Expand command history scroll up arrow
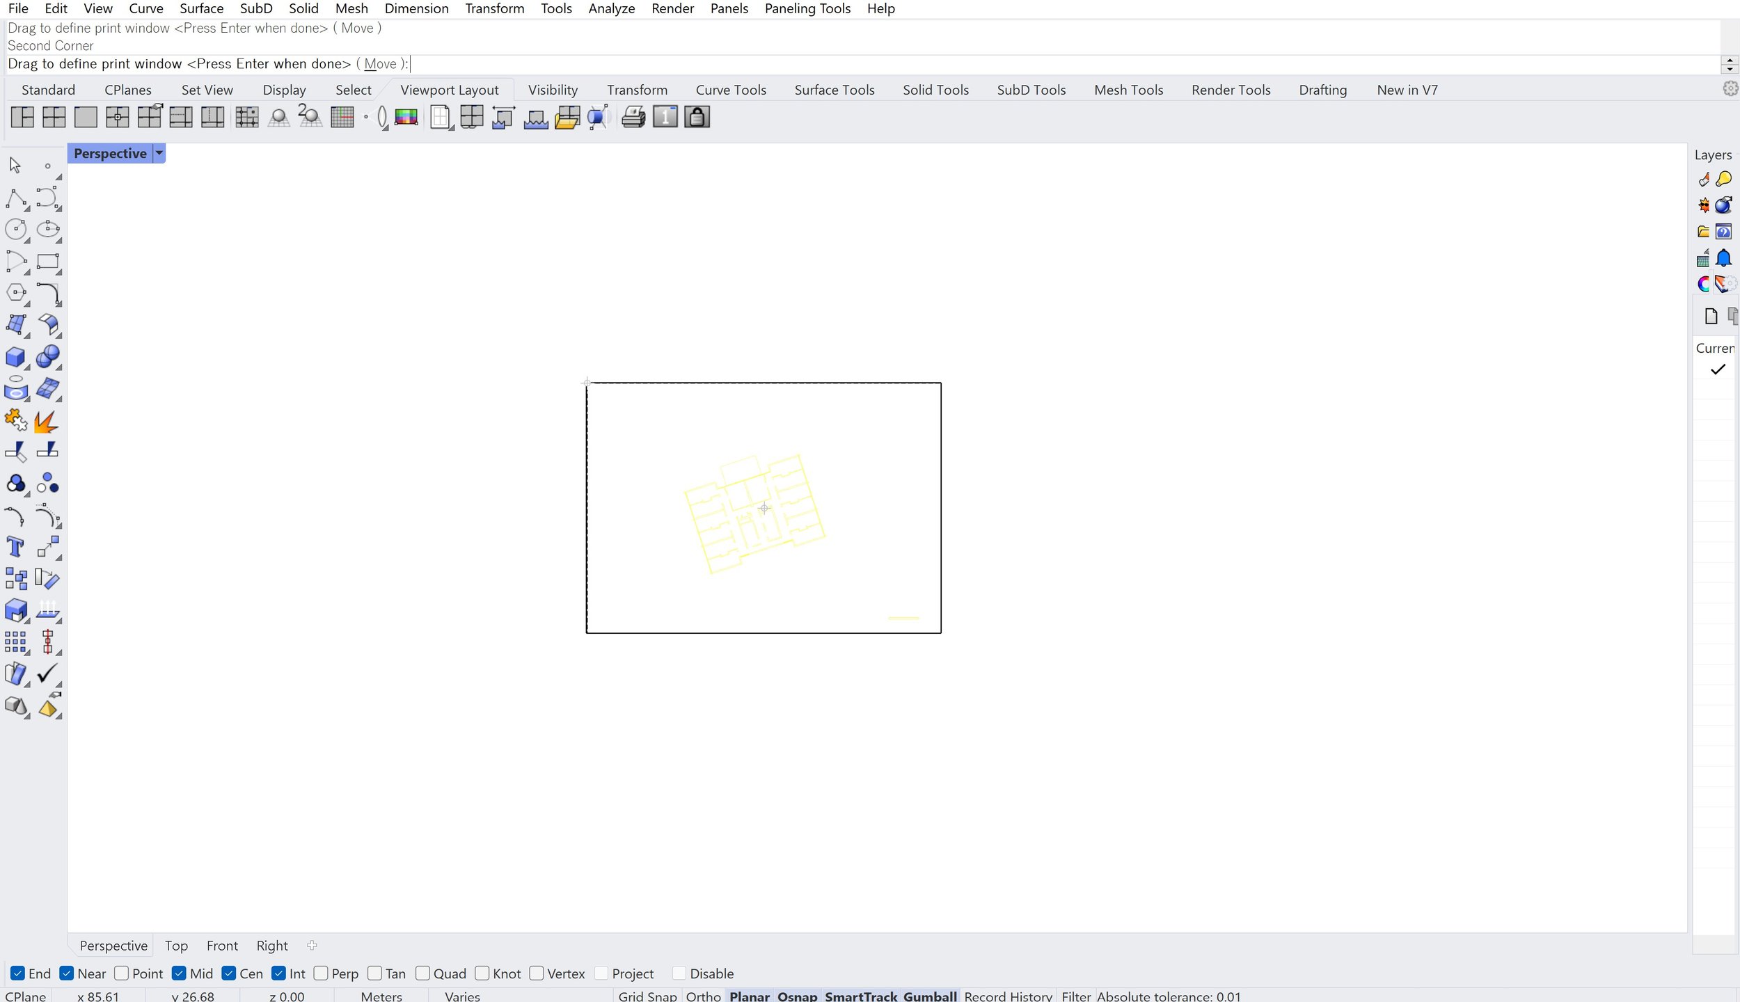1740x1002 pixels. click(1730, 61)
